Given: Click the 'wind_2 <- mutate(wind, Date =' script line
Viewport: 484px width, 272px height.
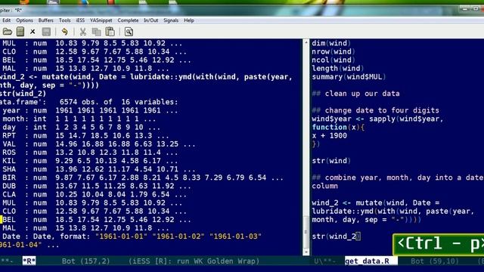Looking at the screenshot, I should click(x=375, y=203).
